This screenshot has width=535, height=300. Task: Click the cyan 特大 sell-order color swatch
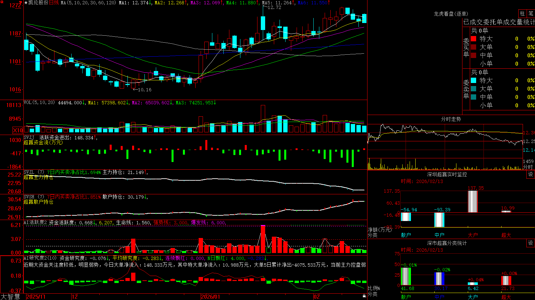pos(473,80)
